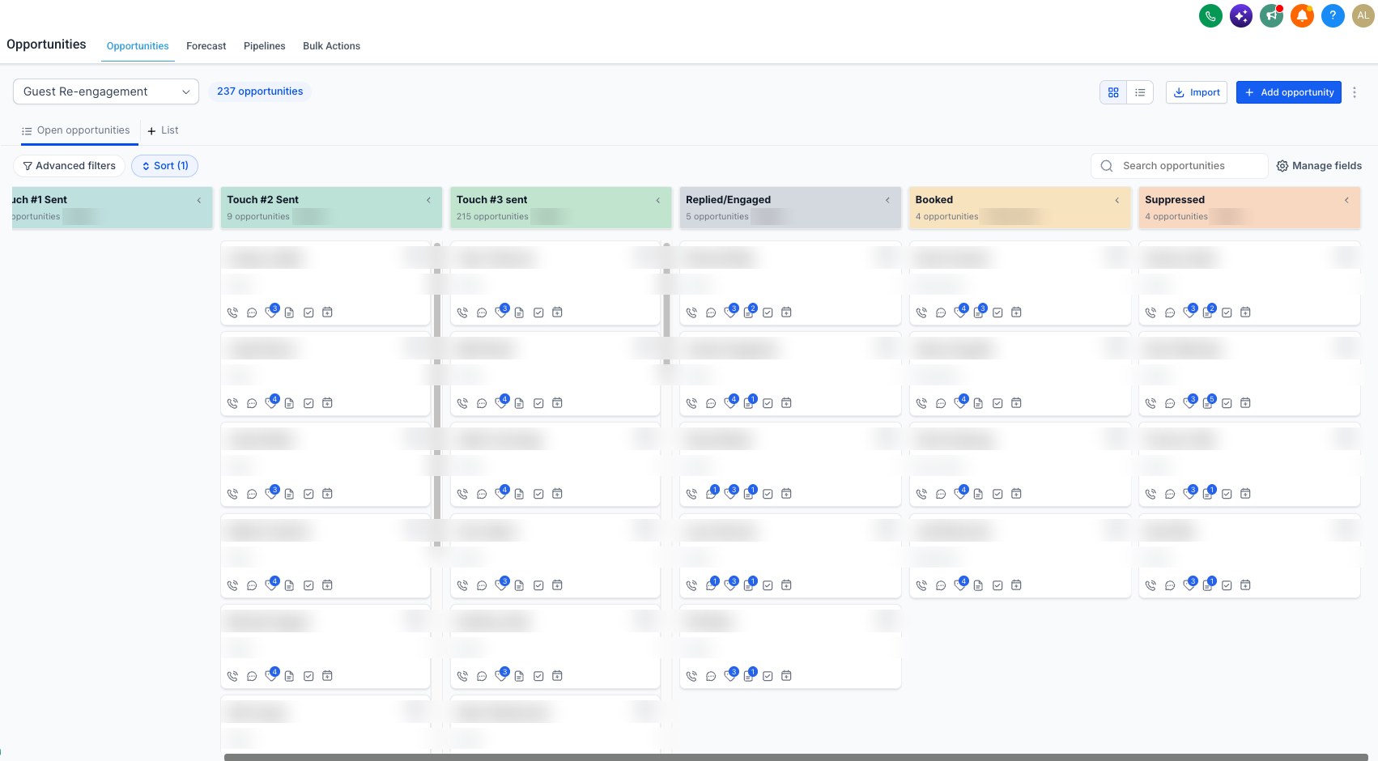
Task: Focus the Search opportunities field
Action: (1180, 166)
